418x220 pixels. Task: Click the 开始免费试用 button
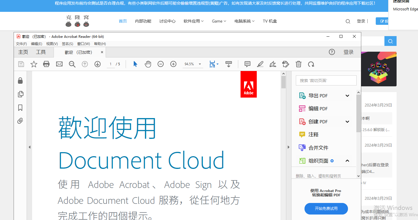click(x=326, y=208)
